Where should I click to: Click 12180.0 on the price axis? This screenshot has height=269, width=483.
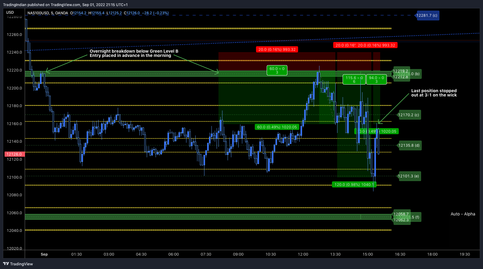(14, 106)
